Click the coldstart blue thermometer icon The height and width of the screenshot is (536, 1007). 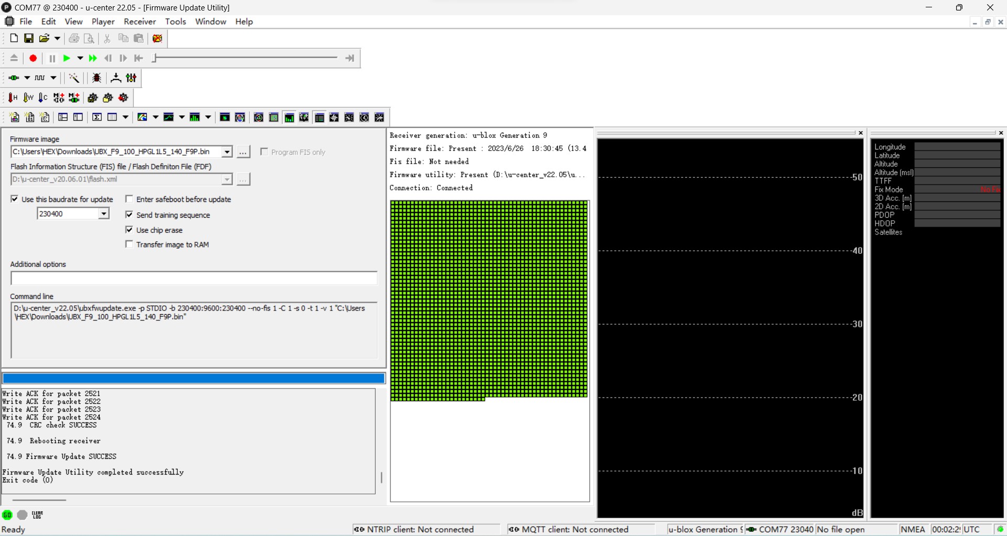43,98
